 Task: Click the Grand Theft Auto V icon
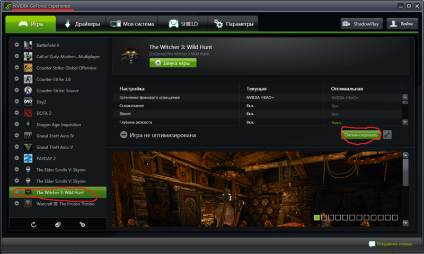tap(28, 147)
